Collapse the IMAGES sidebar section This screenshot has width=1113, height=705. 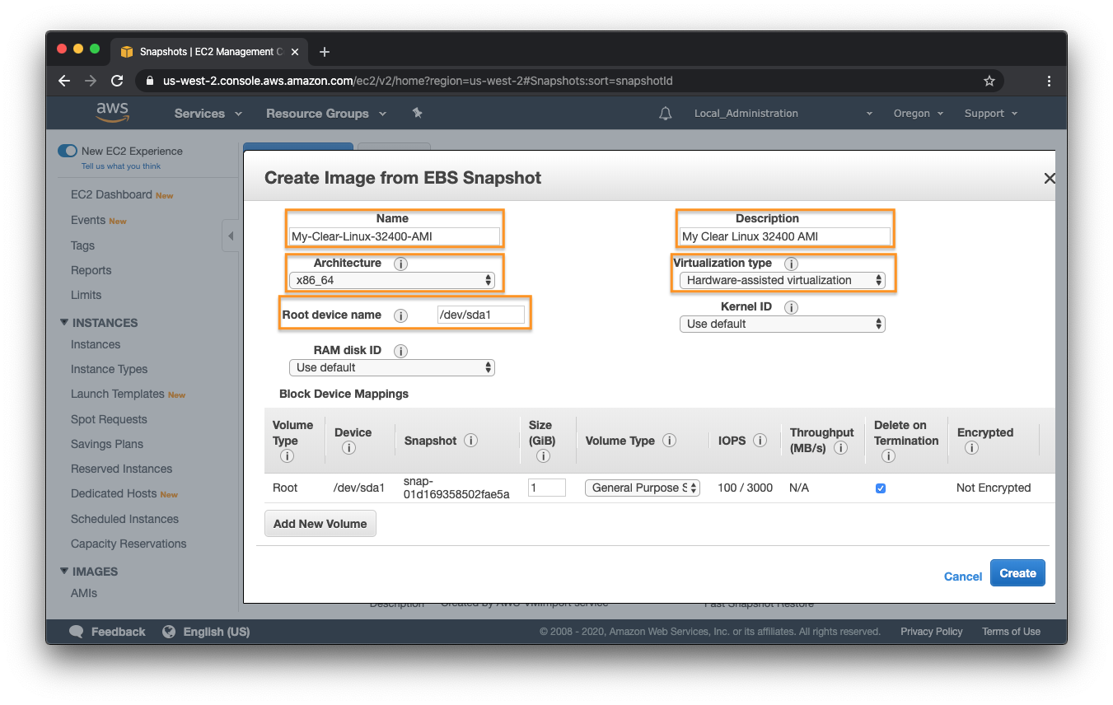pos(64,571)
